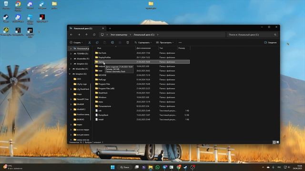Refresh the current folder view
The height and width of the screenshot is (171, 305).
94,35
